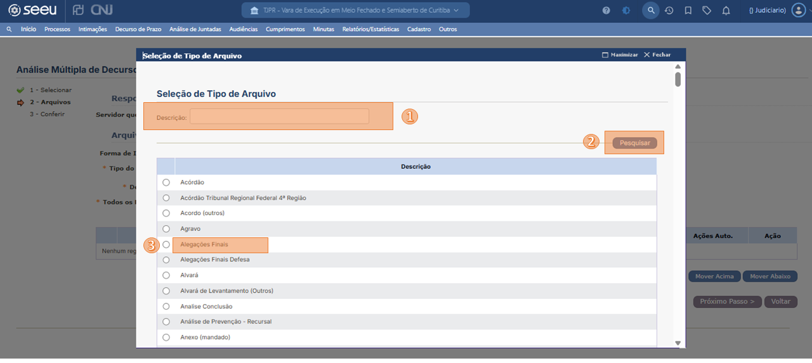Select the Acórdão radio button
The image size is (812, 363).
pyautogui.click(x=166, y=182)
